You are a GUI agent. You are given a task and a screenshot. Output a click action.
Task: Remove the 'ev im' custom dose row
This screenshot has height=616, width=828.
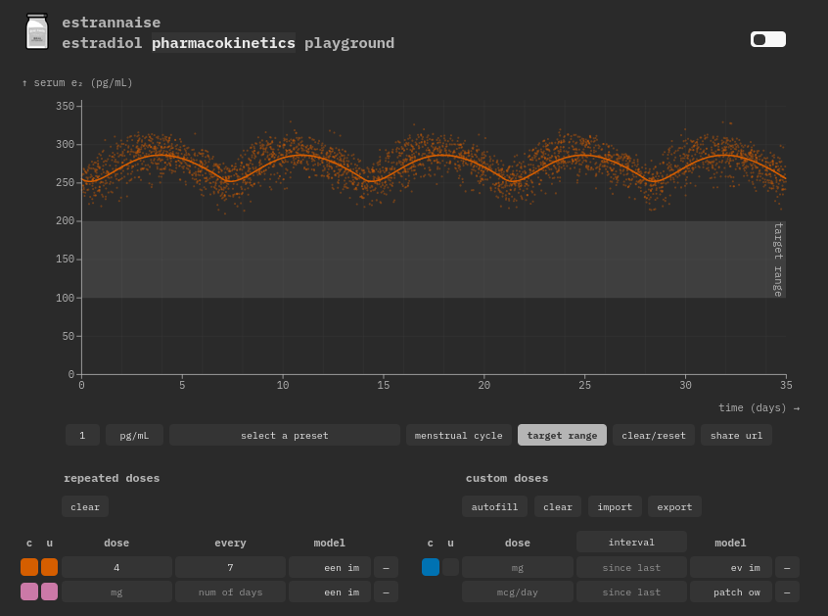[x=787, y=567]
